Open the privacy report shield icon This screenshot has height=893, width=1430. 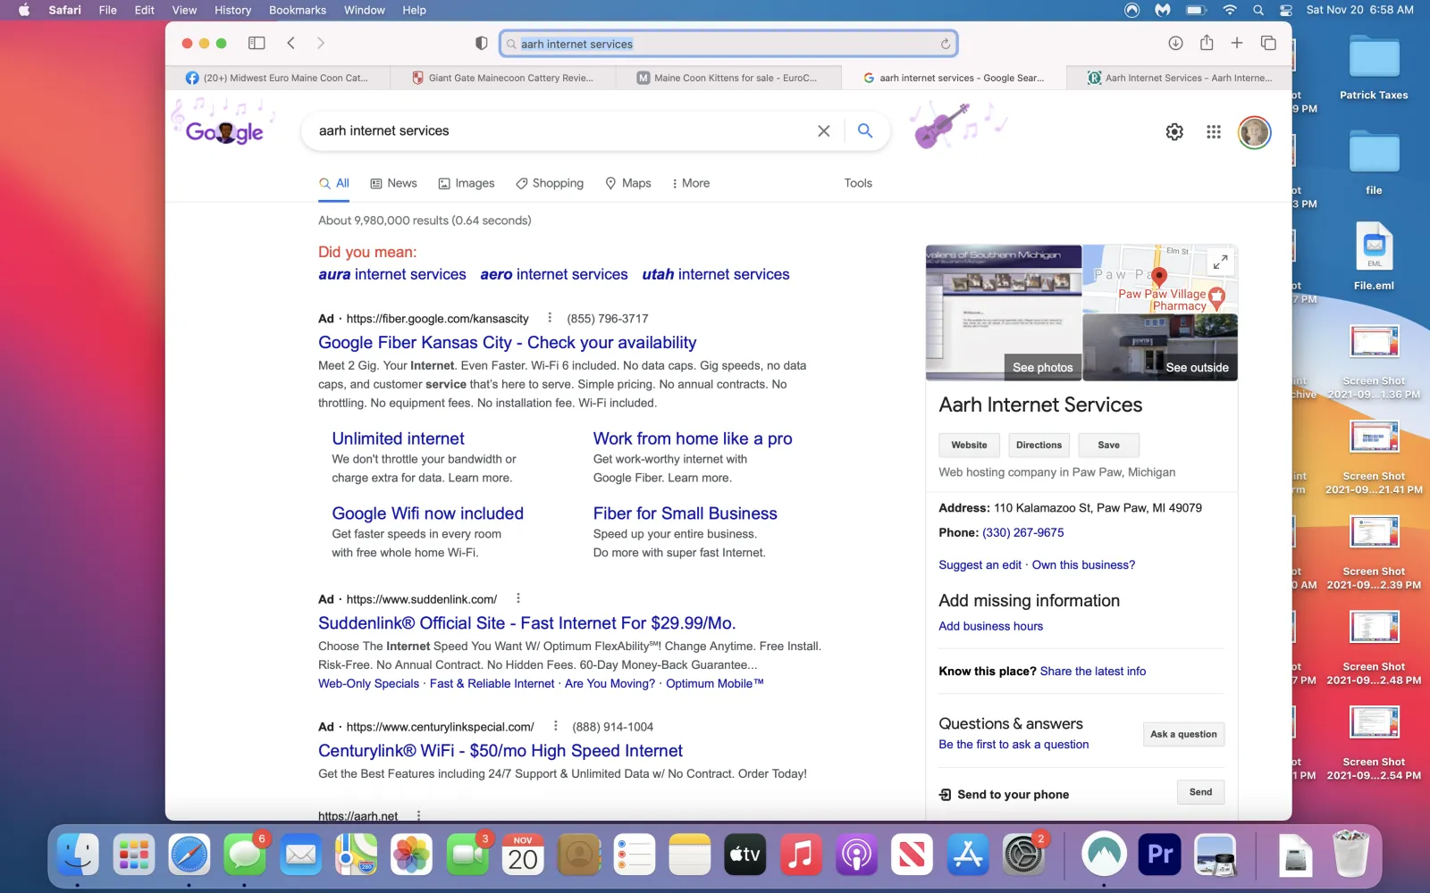(x=481, y=43)
